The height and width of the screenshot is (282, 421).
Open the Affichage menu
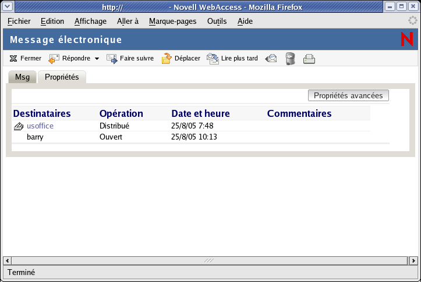[x=90, y=21]
